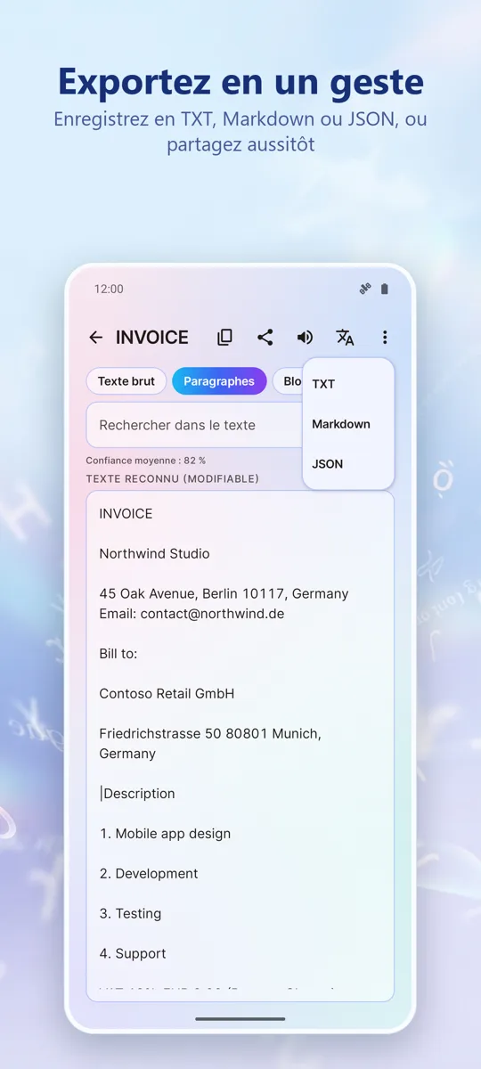Click the '4. Support' line
Viewport: 481px width, 1069px height.
133,953
